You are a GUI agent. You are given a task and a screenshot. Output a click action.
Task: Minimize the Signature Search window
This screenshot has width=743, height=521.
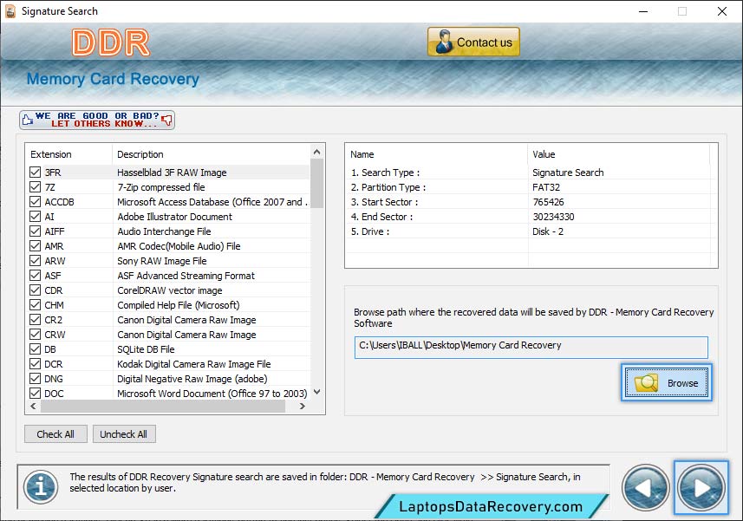pyautogui.click(x=643, y=11)
